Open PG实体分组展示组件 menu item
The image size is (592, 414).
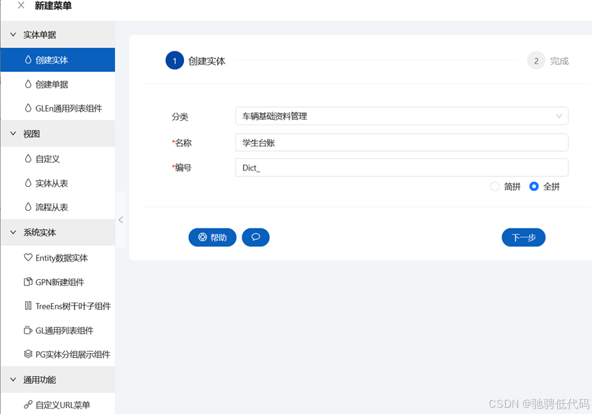[57, 354]
